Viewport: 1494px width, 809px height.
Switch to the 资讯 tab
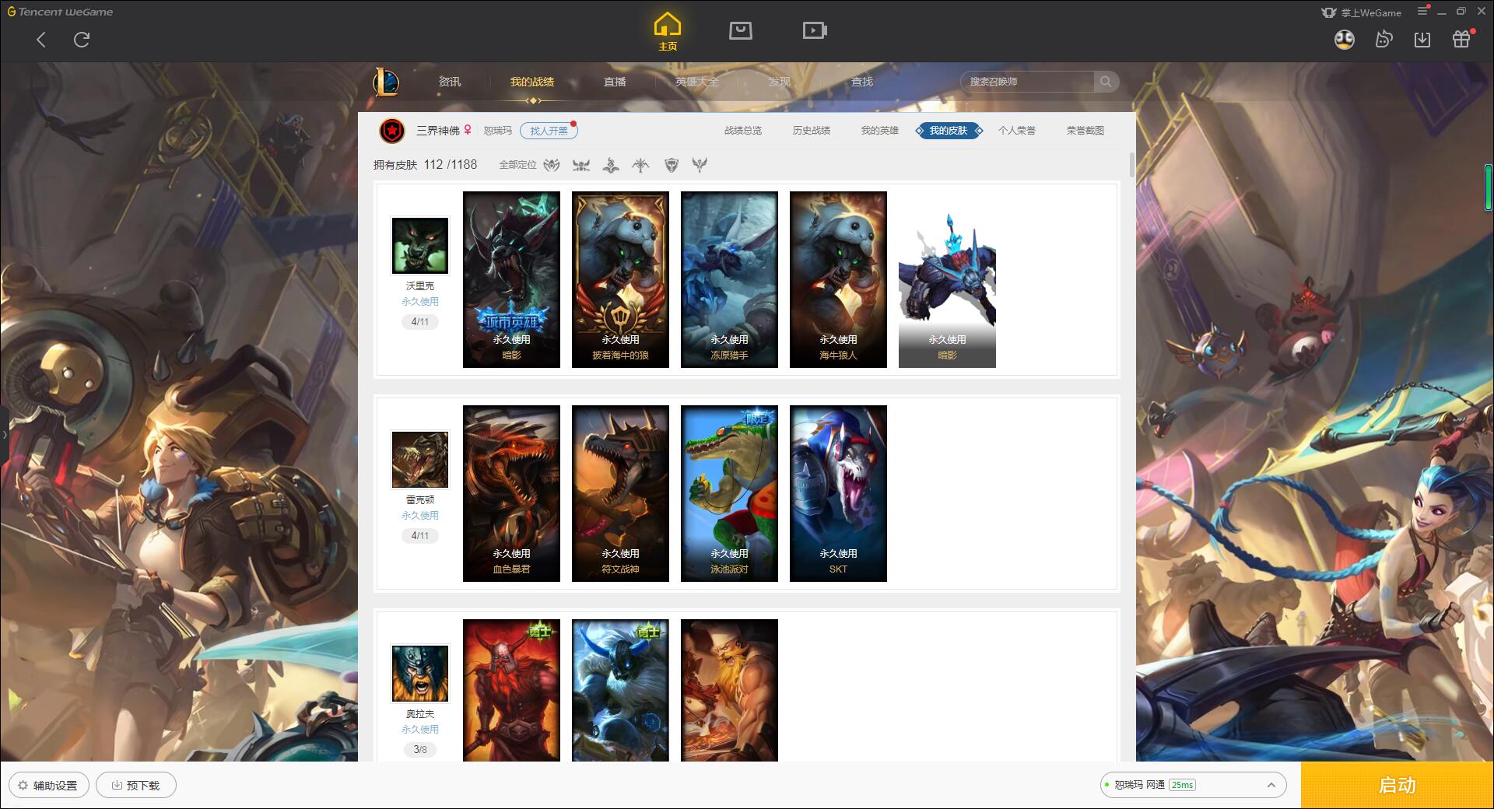tap(449, 82)
